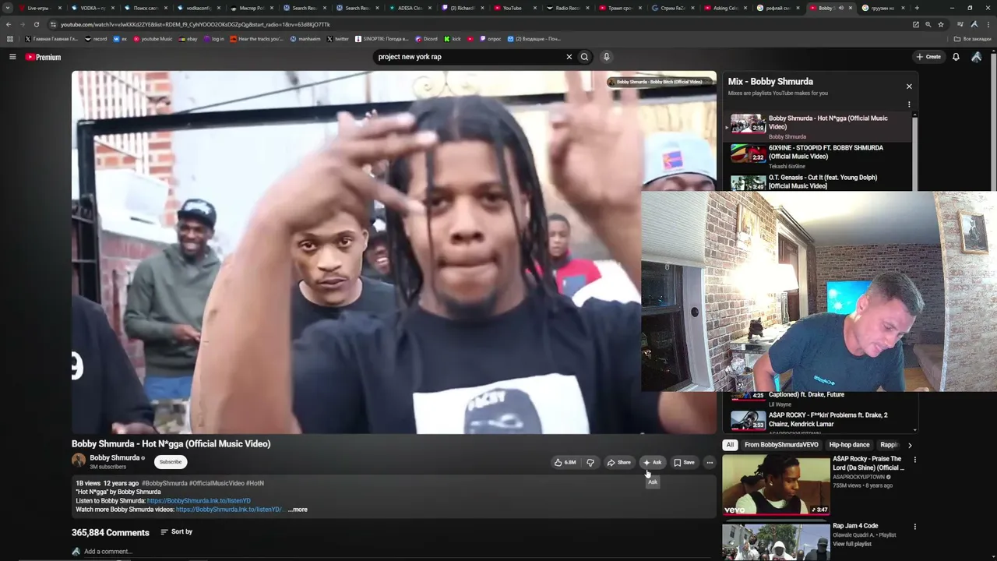The image size is (997, 561).
Task: Play 'A$AP ROCKY - F**kin' Problems' from mix
Action: pyautogui.click(x=818, y=420)
